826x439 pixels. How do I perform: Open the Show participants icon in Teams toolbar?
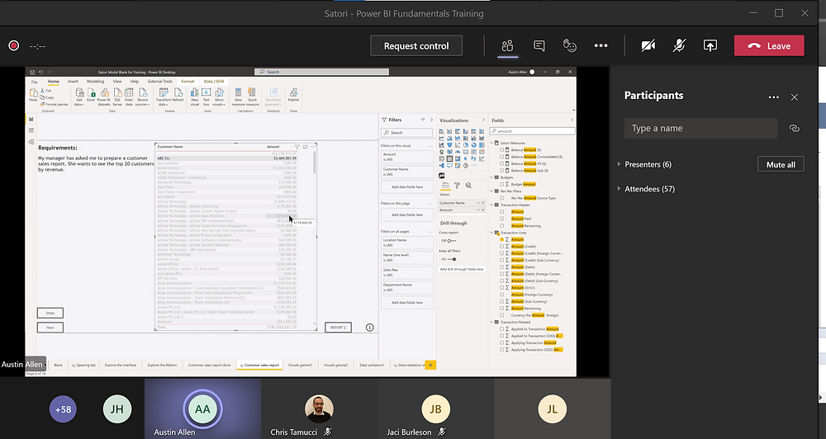(x=507, y=45)
